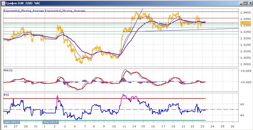Click date 27 on the time axis
The height and width of the screenshot is (130, 253).
(16, 126)
